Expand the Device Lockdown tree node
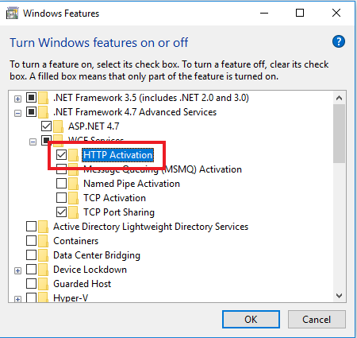Image resolution: width=357 pixels, height=338 pixels. click(17, 270)
